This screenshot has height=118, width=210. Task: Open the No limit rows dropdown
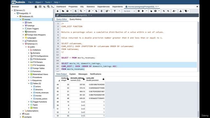pyautogui.click(x=129, y=11)
